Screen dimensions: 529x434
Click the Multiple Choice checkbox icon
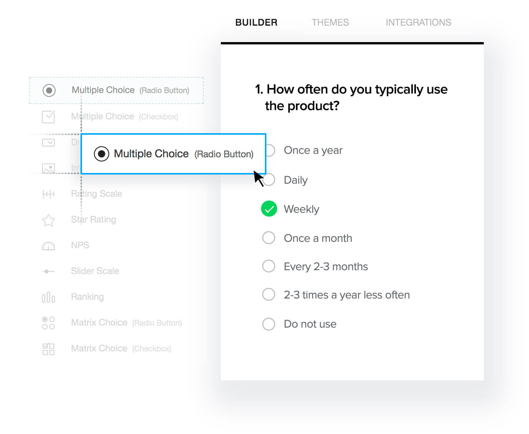point(48,117)
